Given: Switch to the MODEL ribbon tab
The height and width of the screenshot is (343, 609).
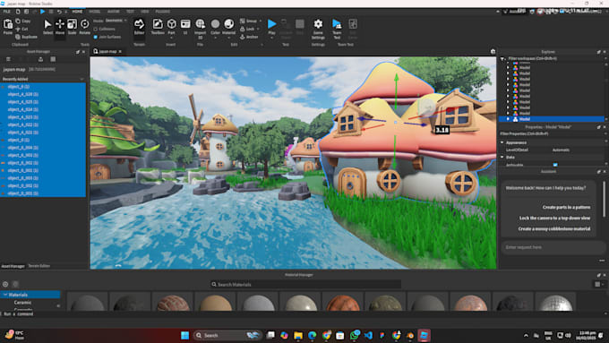Looking at the screenshot, I should click(94, 12).
